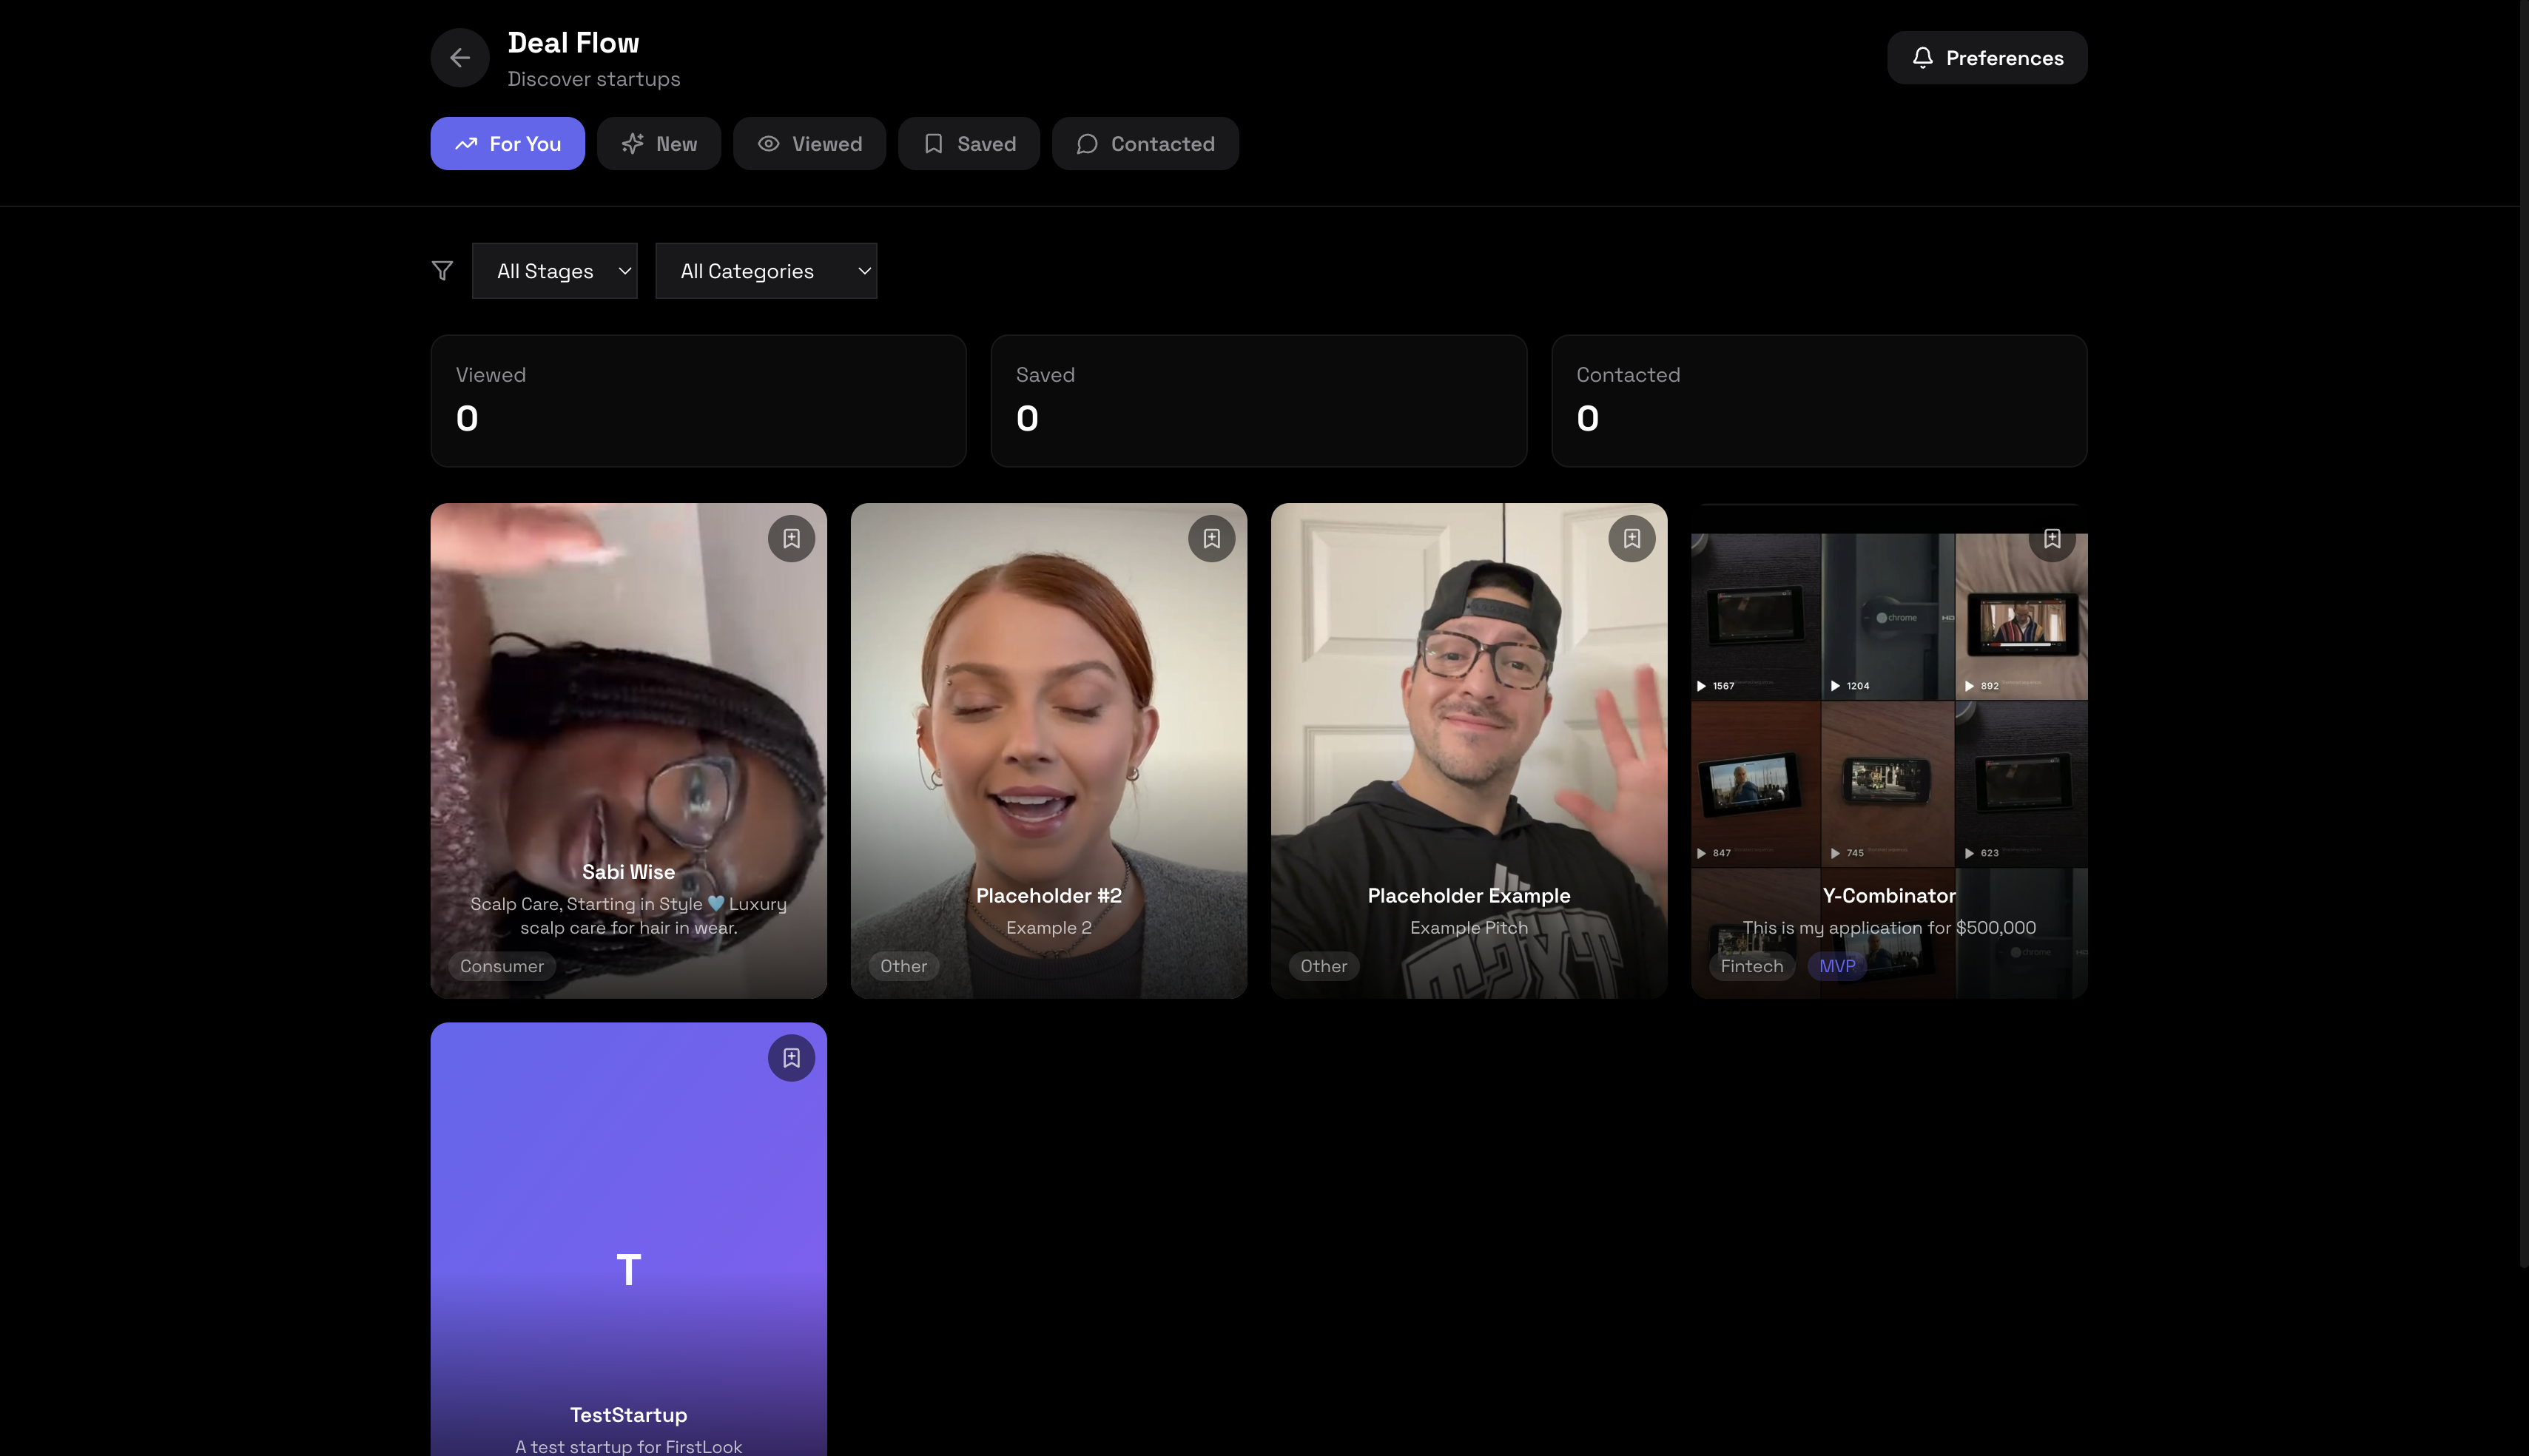Click the back arrow button
Image resolution: width=2529 pixels, height=1456 pixels.
(459, 58)
